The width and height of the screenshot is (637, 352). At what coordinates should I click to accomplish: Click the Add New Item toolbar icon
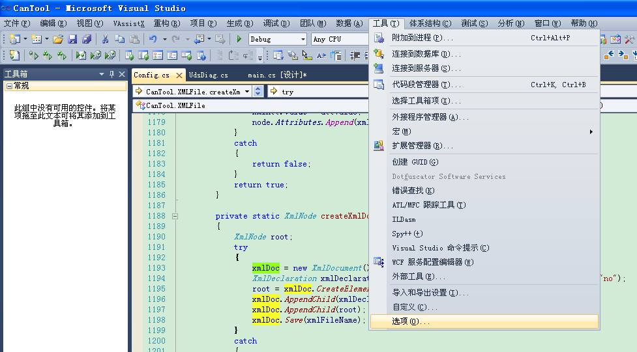[37, 39]
